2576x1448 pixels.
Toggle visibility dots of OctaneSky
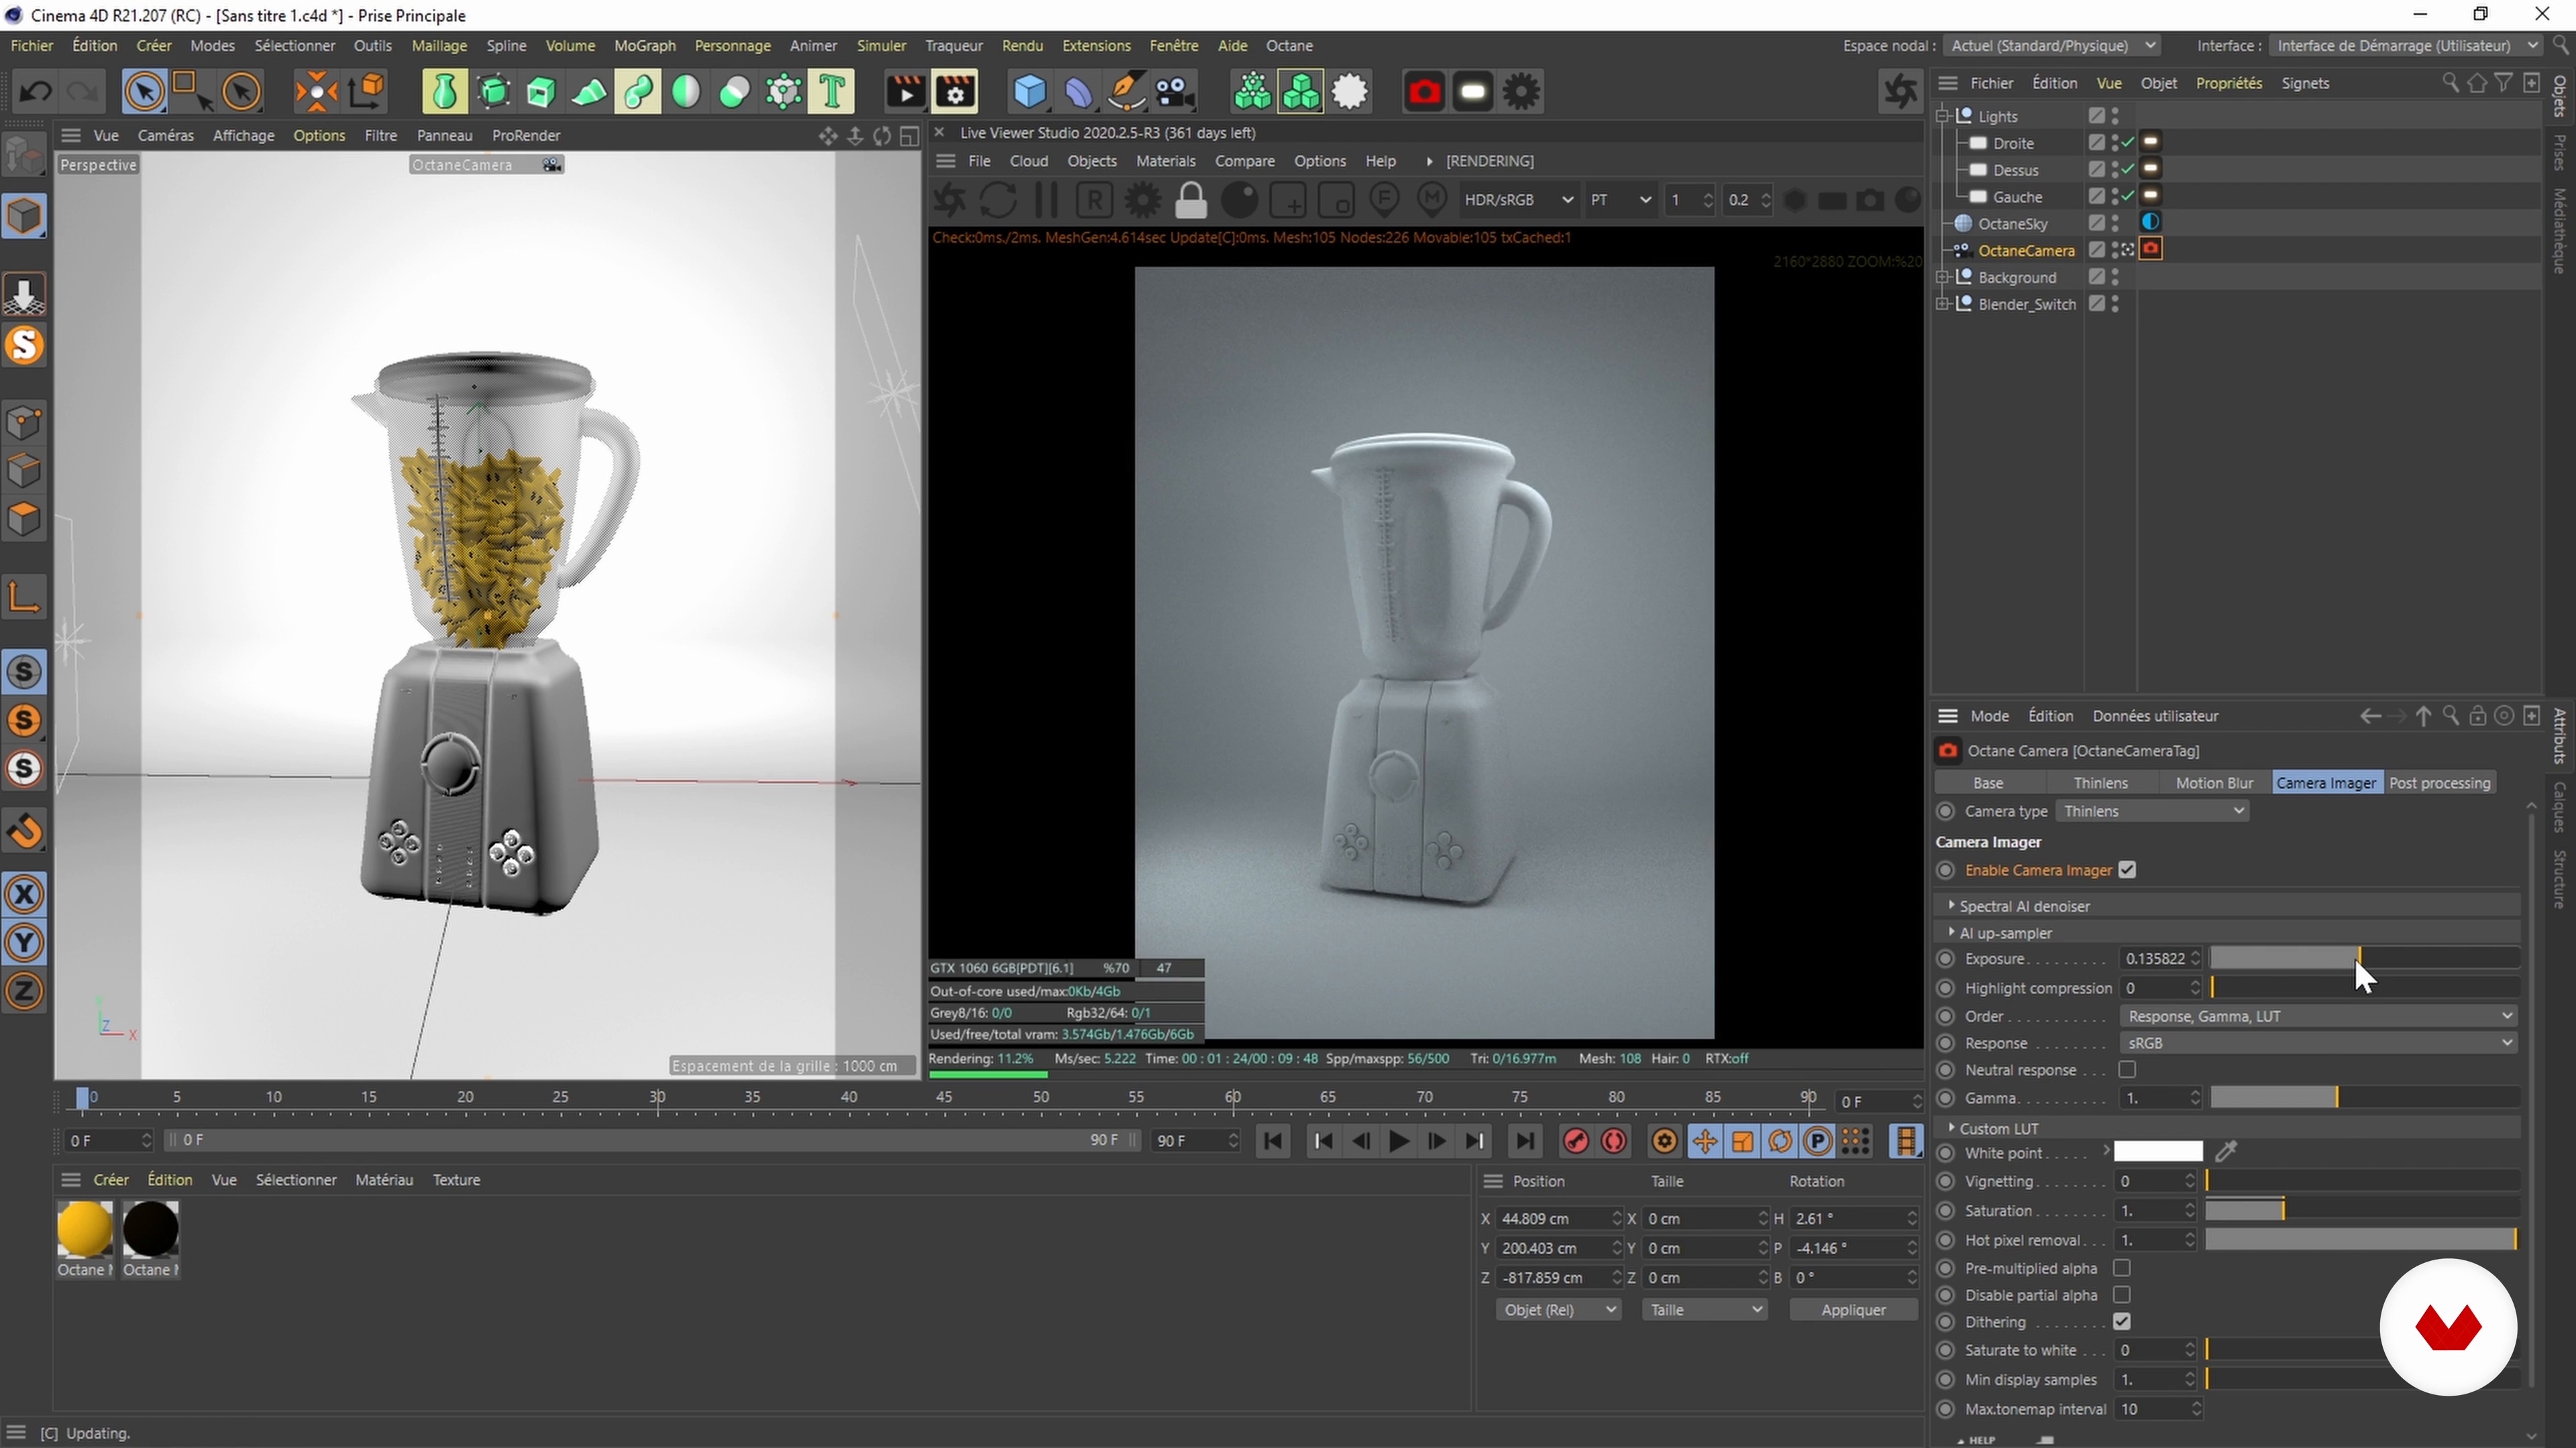[2115, 223]
